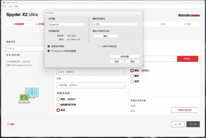Check the 上网本 控制选项 checkbox
The width and height of the screenshot is (206, 138).
pos(99,46)
